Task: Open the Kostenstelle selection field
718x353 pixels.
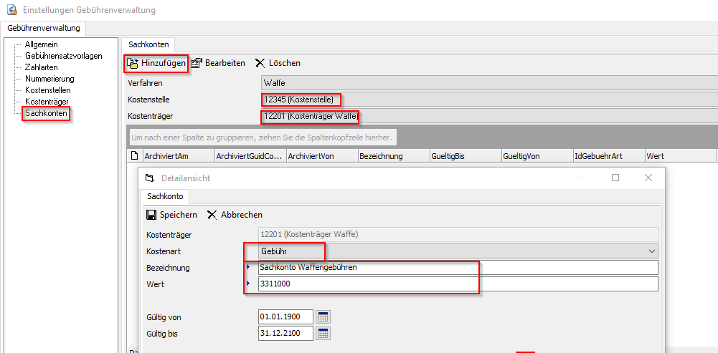Action: tap(488, 100)
